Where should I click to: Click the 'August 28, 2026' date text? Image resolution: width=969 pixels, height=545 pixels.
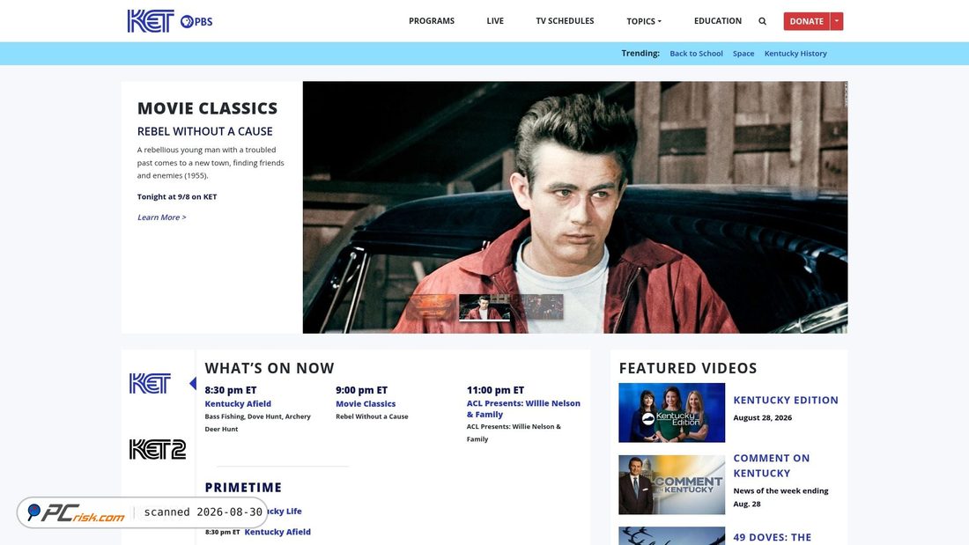[x=762, y=417]
